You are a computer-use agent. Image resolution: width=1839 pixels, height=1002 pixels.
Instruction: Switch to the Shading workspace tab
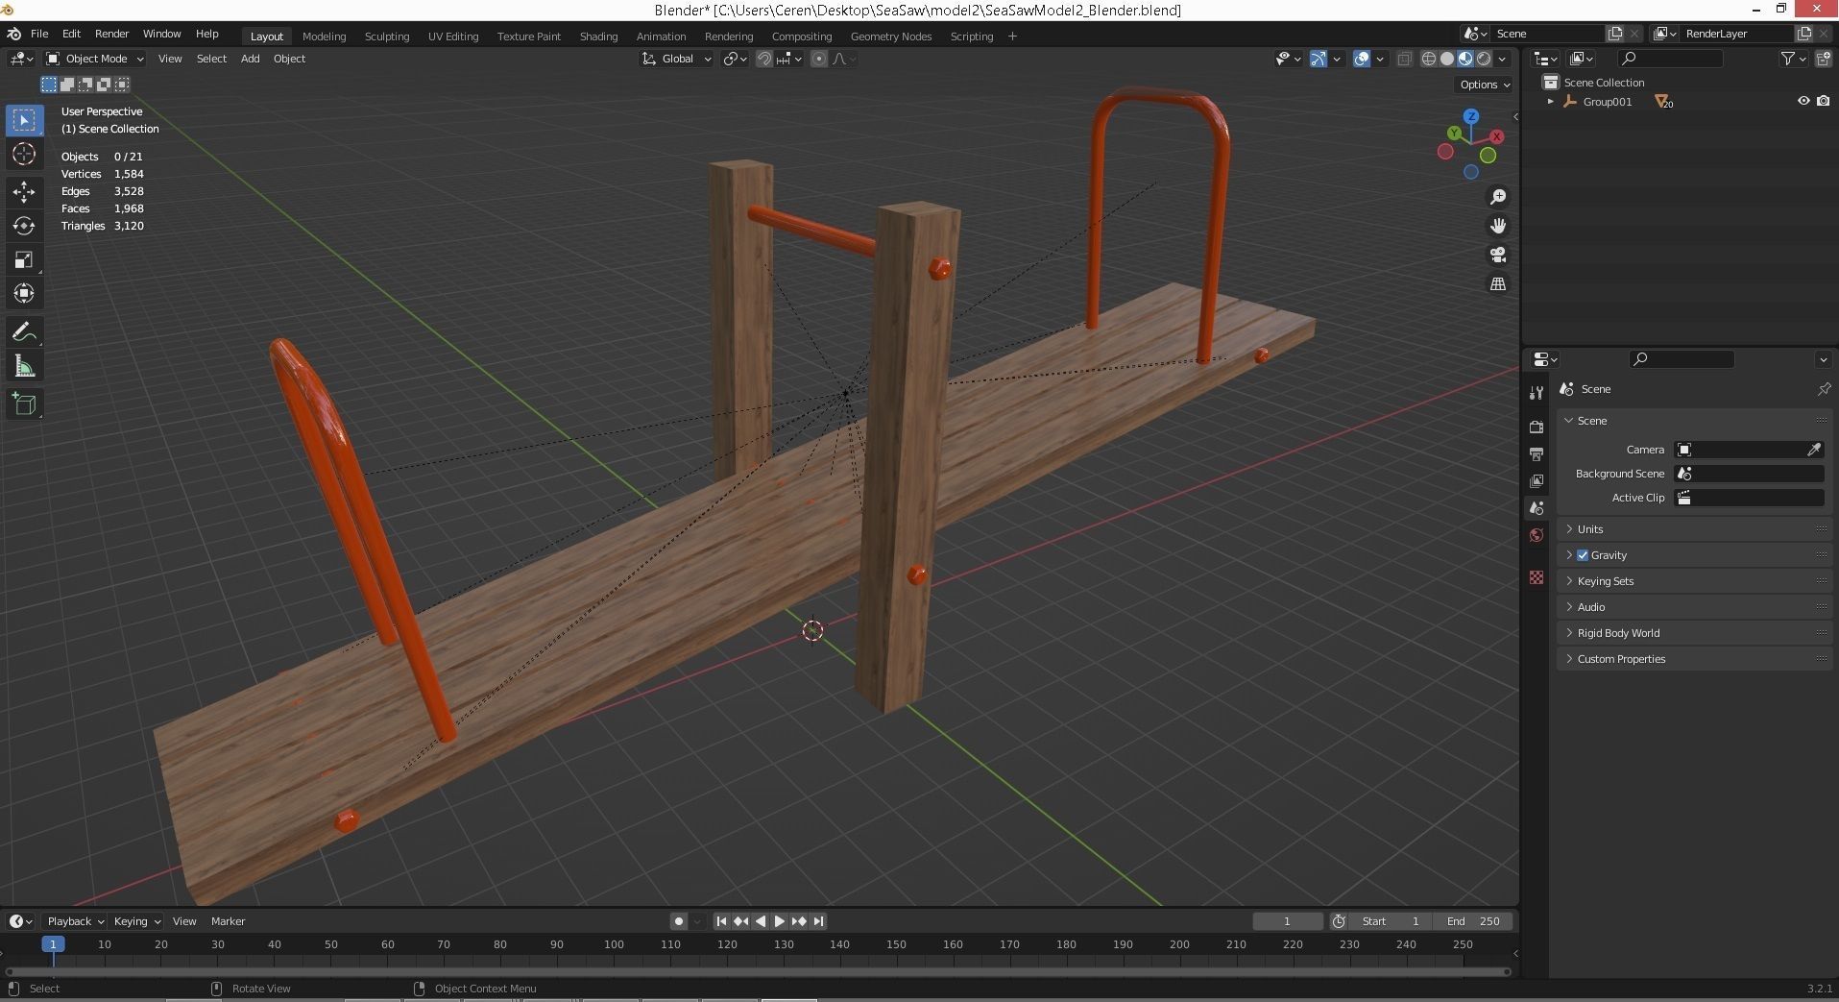(598, 36)
